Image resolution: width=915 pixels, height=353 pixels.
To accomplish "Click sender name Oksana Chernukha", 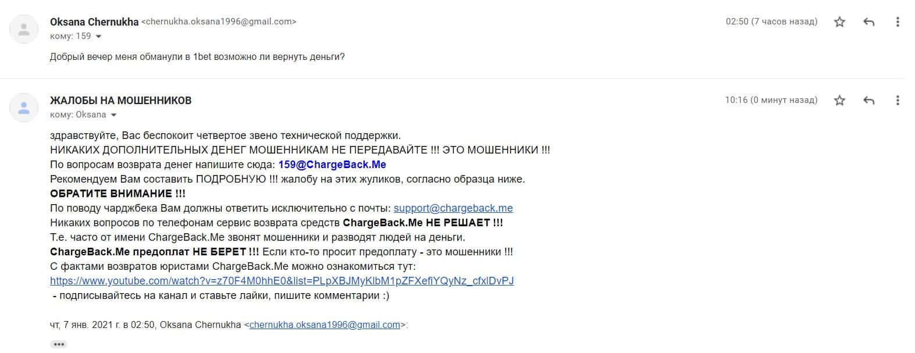I will click(94, 22).
